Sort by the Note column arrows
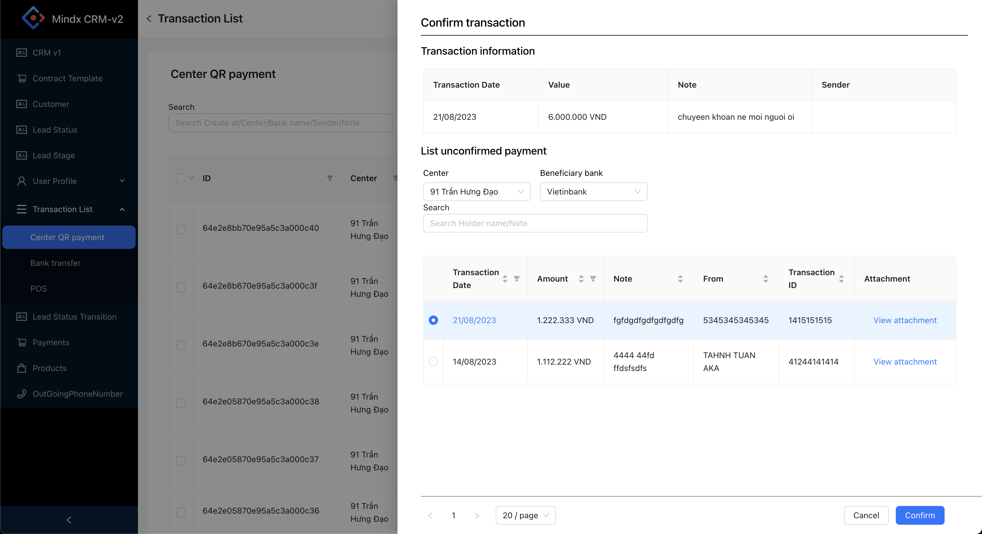Screen dimensions: 982x534 680,279
